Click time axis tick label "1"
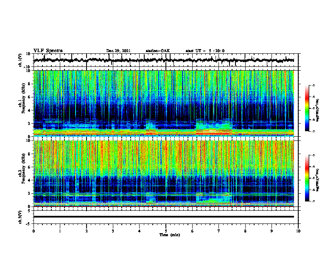 pyautogui.click(x=60, y=231)
